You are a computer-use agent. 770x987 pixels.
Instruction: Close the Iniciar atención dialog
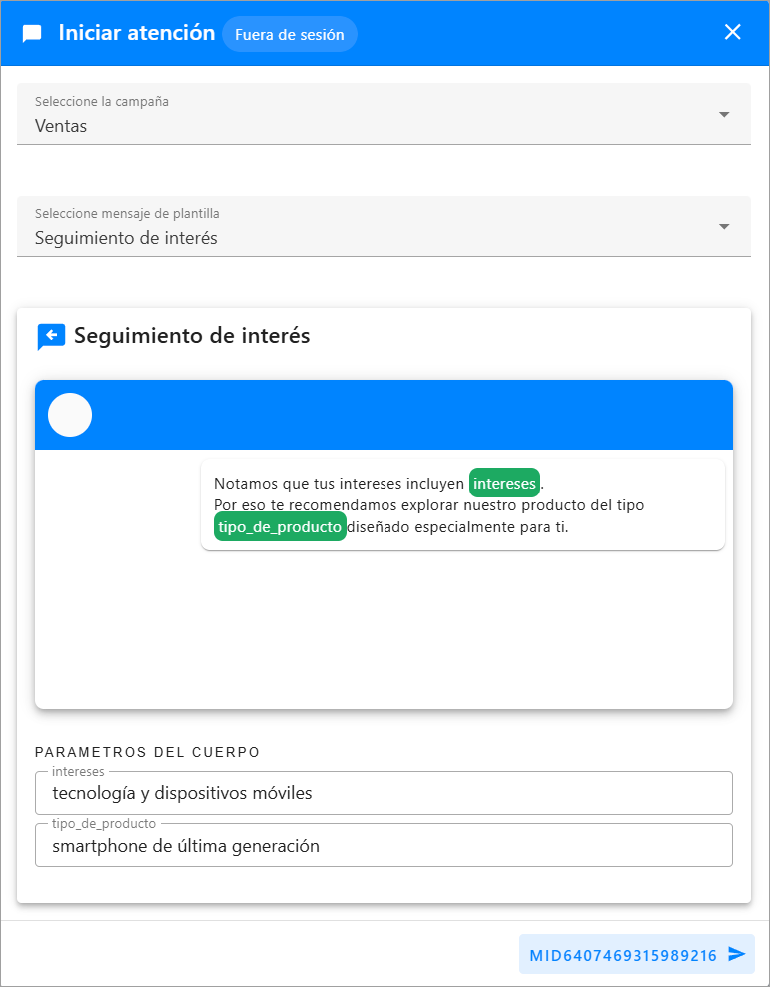pyautogui.click(x=733, y=32)
